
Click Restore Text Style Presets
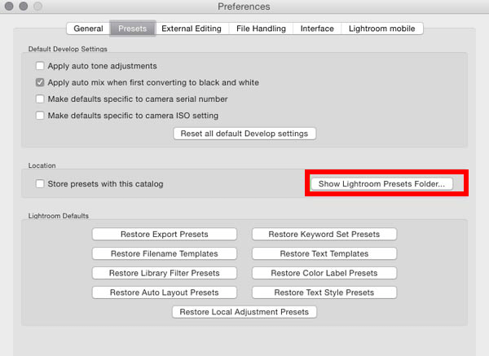pos(324,292)
